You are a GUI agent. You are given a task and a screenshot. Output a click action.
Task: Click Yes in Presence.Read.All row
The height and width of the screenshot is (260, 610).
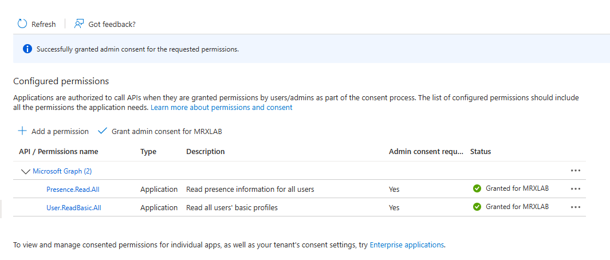[393, 190]
